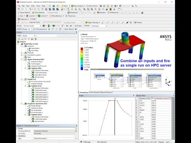The image size is (191, 143).
Task: Pin the Graph panel
Action: tap(134, 95)
